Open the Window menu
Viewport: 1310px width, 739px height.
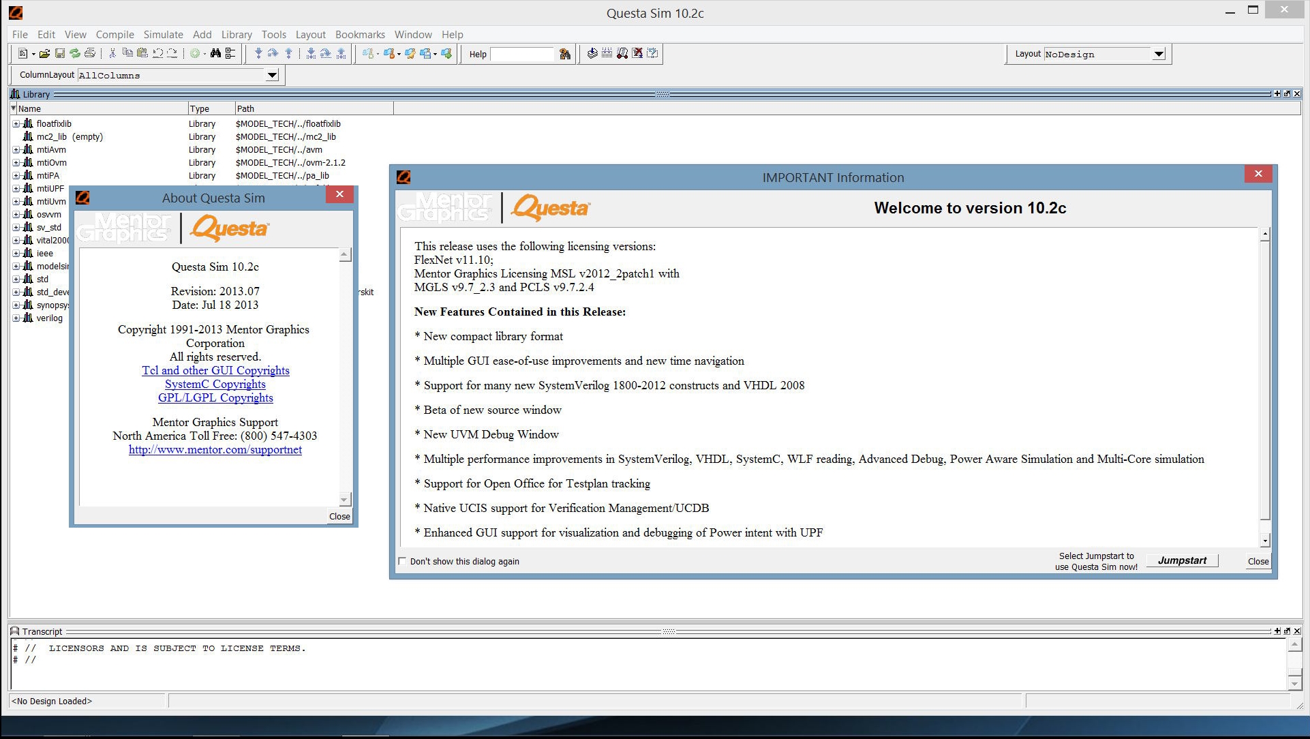413,35
